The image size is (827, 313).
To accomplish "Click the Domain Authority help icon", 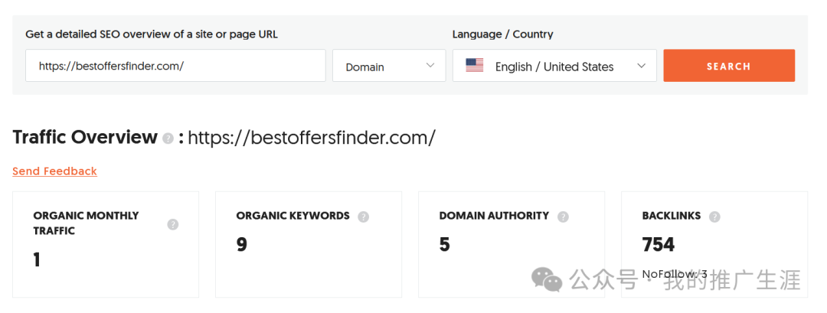I will (x=563, y=217).
